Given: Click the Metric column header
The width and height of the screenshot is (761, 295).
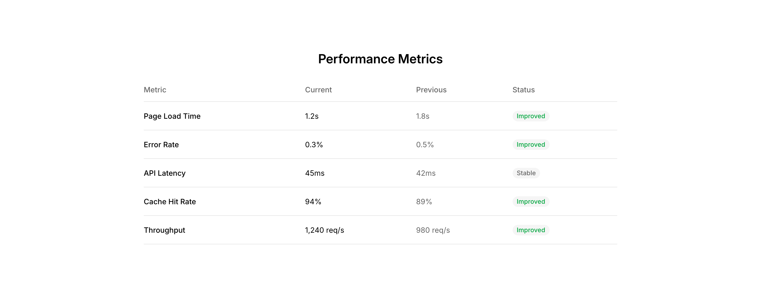Looking at the screenshot, I should pyautogui.click(x=155, y=90).
